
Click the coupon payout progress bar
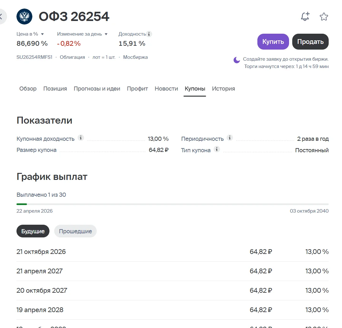point(172,204)
